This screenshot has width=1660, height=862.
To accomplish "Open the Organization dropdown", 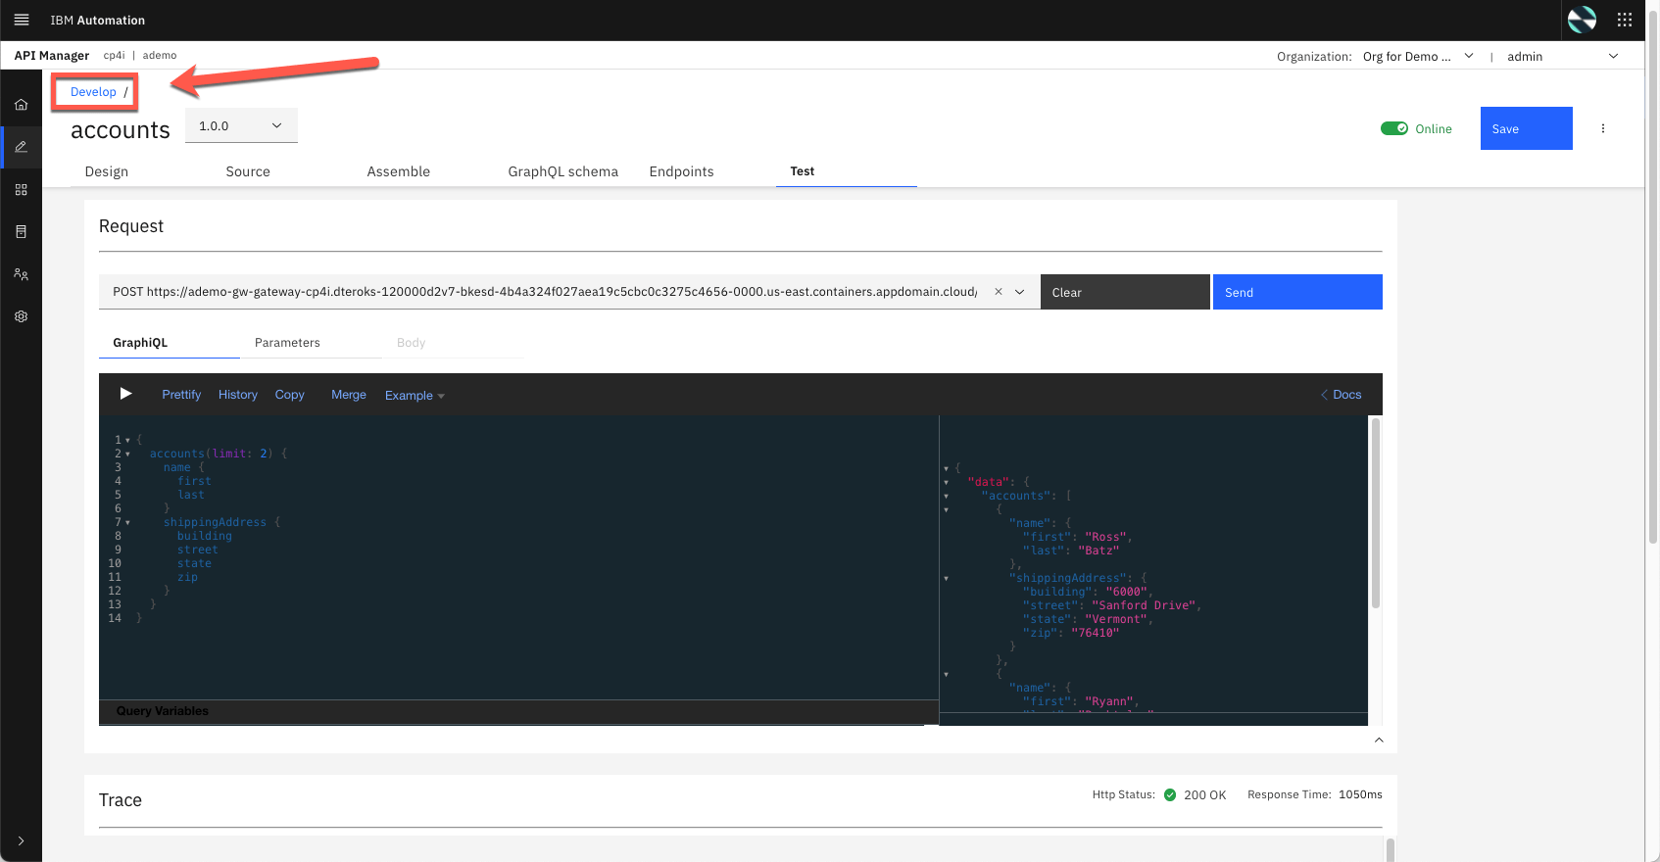I will pos(1418,56).
